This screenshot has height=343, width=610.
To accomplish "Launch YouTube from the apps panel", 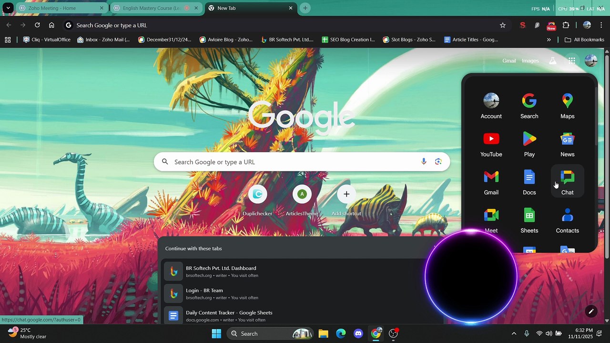I will (491, 144).
